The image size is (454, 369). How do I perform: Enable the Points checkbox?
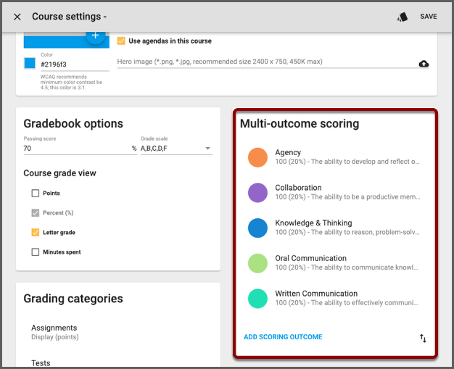tap(36, 194)
